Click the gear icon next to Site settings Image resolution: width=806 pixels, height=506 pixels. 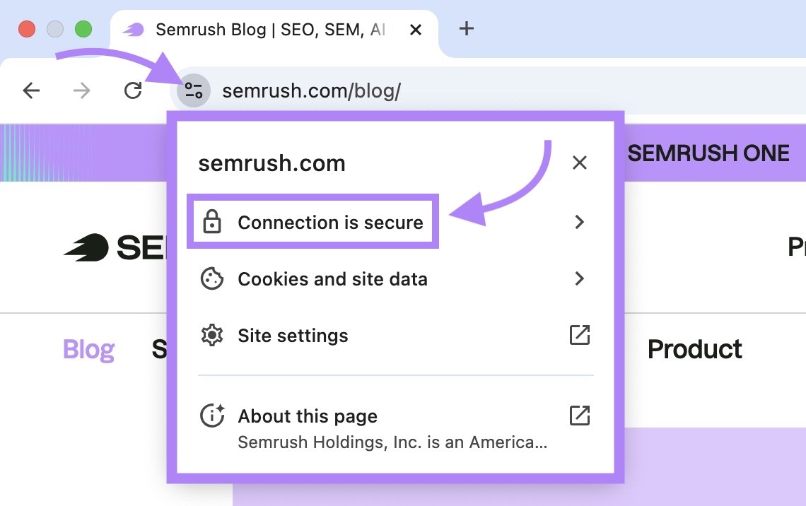click(x=211, y=335)
